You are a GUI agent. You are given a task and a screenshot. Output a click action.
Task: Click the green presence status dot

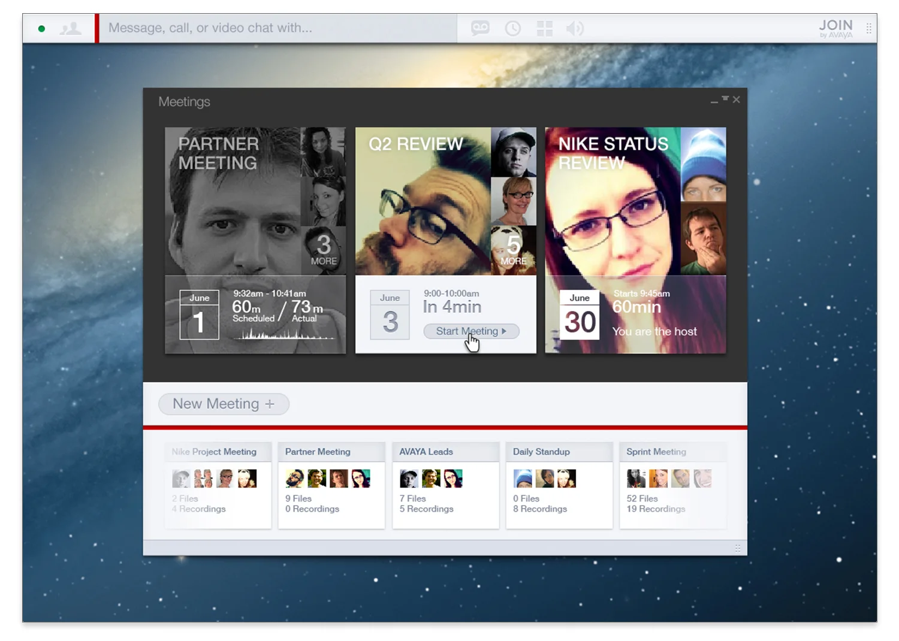pos(41,28)
